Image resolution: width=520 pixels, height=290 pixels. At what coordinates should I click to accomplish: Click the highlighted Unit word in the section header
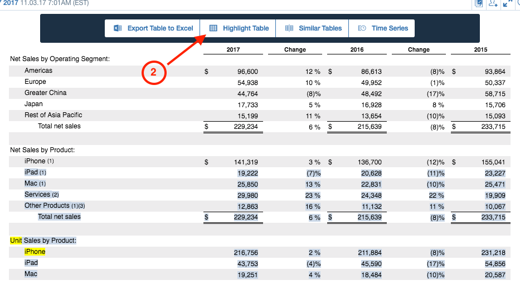point(16,241)
